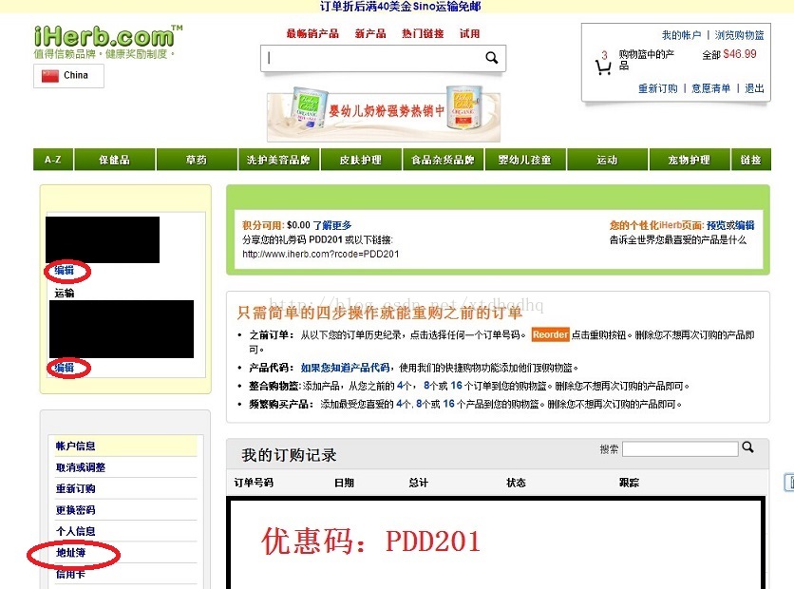This screenshot has width=794, height=589.
Task: Open the 洗护美容品牌 bath and beauty tab
Action: click(x=278, y=160)
